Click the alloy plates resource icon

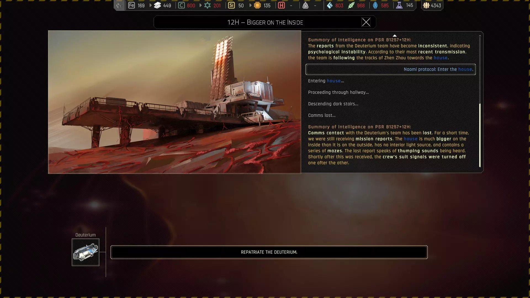tap(157, 5)
